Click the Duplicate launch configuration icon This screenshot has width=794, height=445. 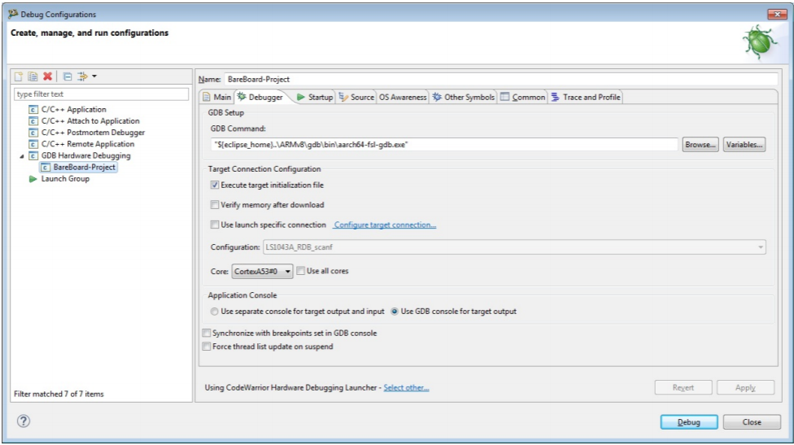click(33, 76)
